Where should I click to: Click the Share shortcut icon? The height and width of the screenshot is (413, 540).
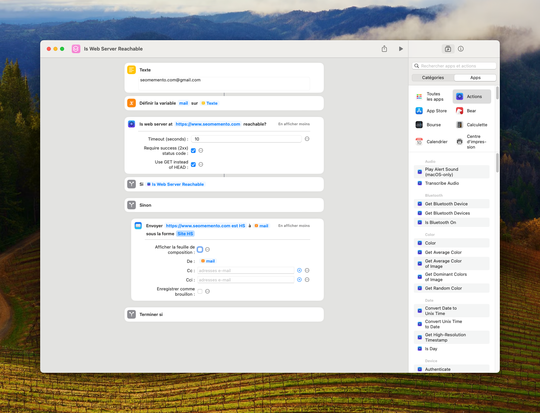tap(384, 49)
